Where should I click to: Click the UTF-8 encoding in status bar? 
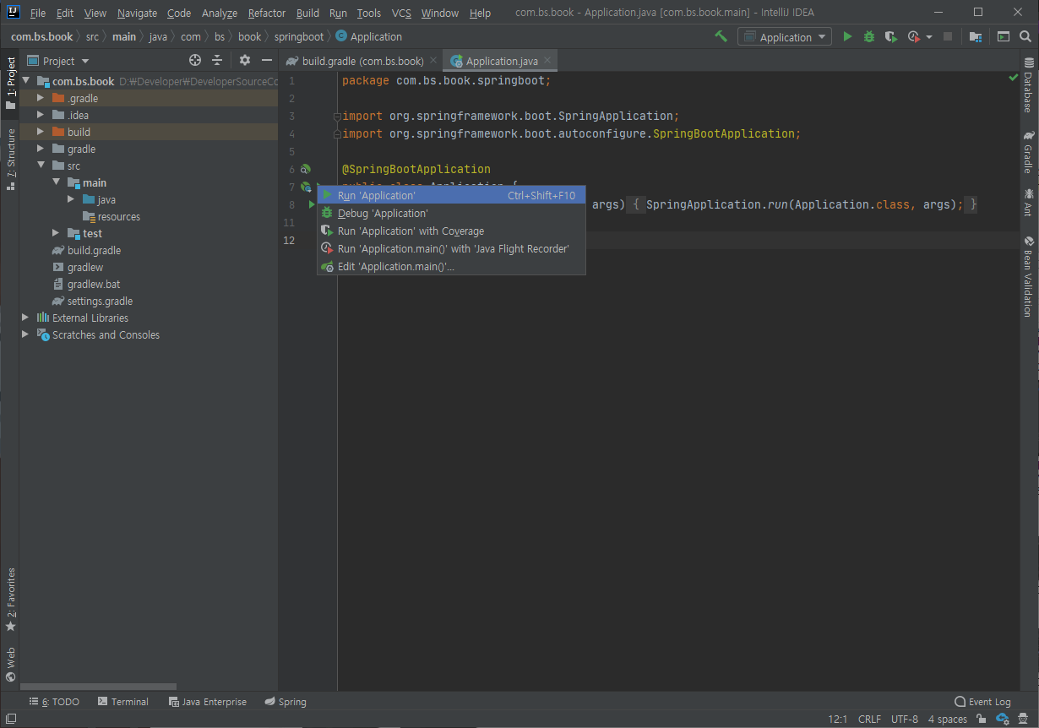click(904, 720)
